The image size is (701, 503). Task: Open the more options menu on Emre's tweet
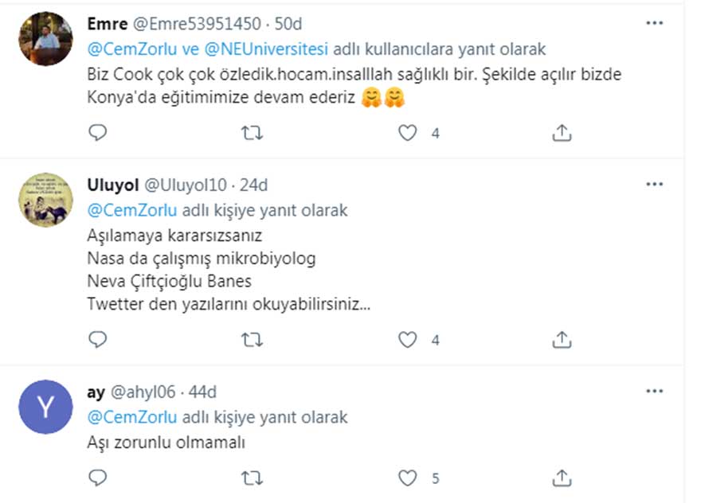(x=655, y=22)
